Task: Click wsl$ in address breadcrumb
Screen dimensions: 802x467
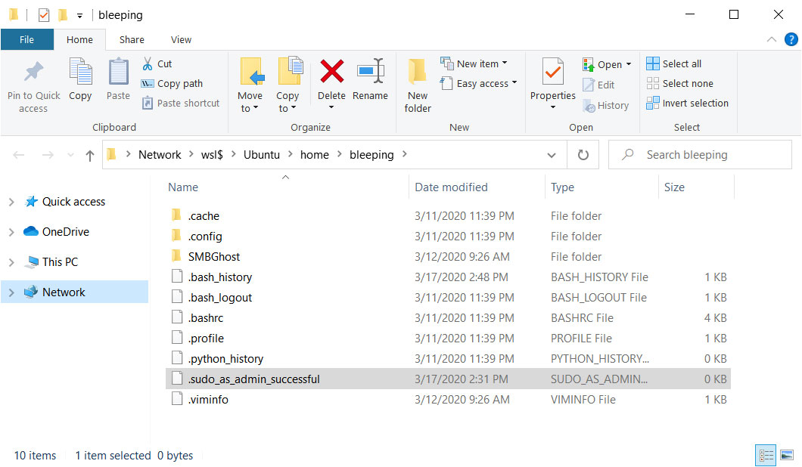Action: click(213, 155)
